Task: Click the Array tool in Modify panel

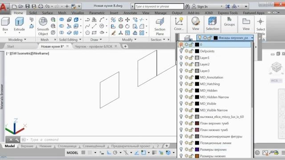Action: click(x=142, y=32)
